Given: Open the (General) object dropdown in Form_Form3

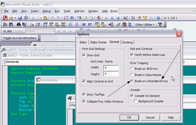Looking at the screenshot, I should click(40, 62).
